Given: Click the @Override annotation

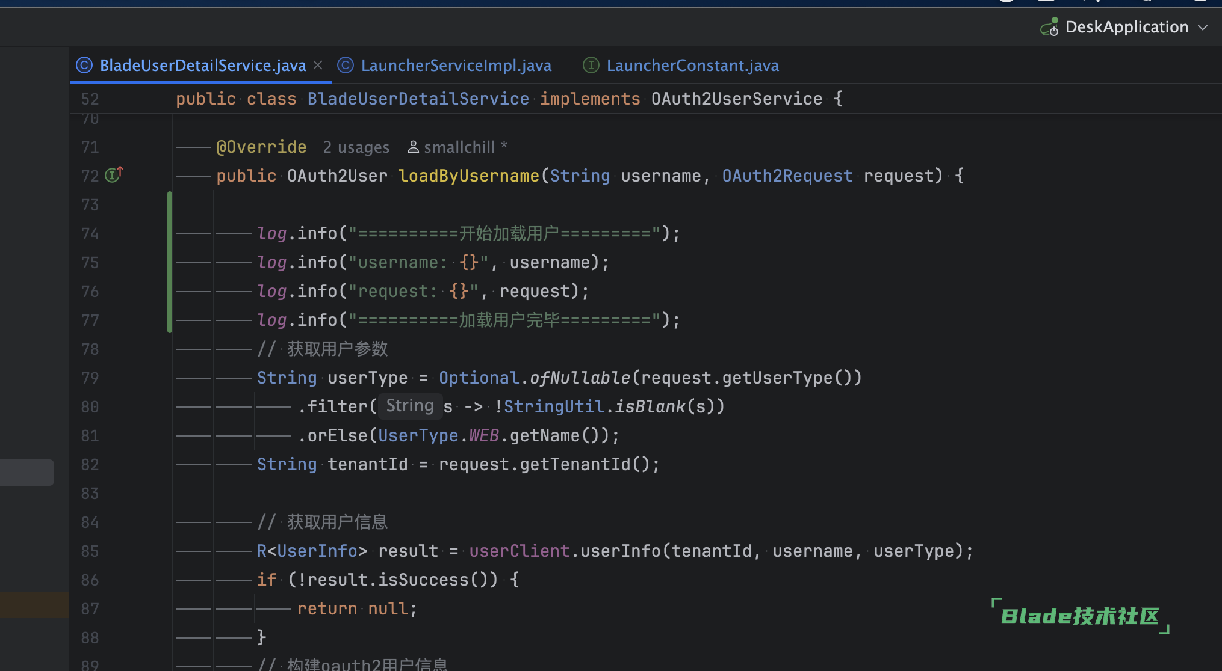Looking at the screenshot, I should click(261, 147).
